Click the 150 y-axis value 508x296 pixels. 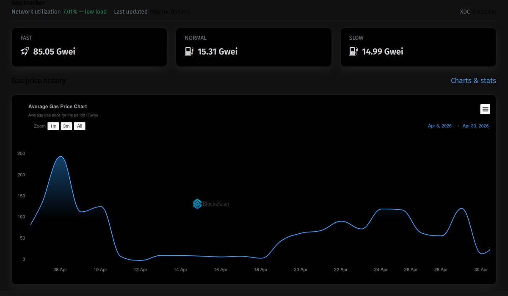(21, 196)
